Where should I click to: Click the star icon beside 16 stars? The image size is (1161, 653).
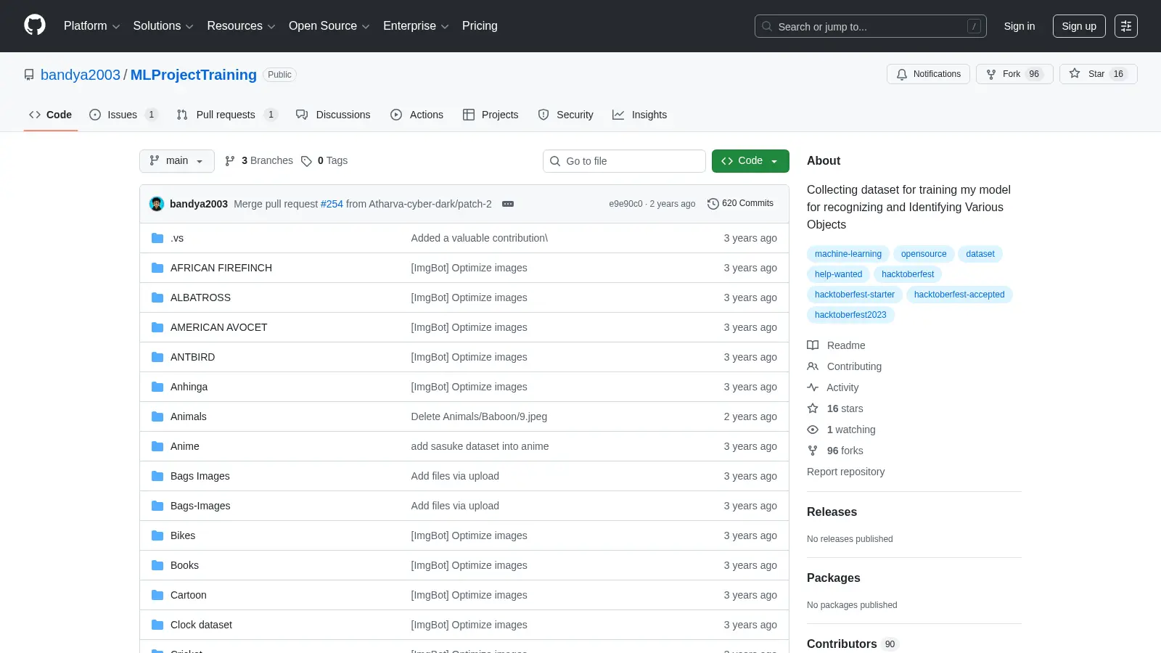pyautogui.click(x=813, y=408)
